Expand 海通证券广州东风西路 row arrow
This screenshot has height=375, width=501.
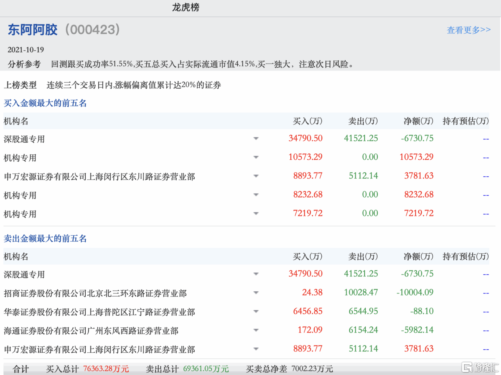point(256,330)
